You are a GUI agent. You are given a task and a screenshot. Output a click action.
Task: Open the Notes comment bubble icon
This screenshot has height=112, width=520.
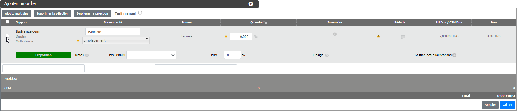[87, 55]
